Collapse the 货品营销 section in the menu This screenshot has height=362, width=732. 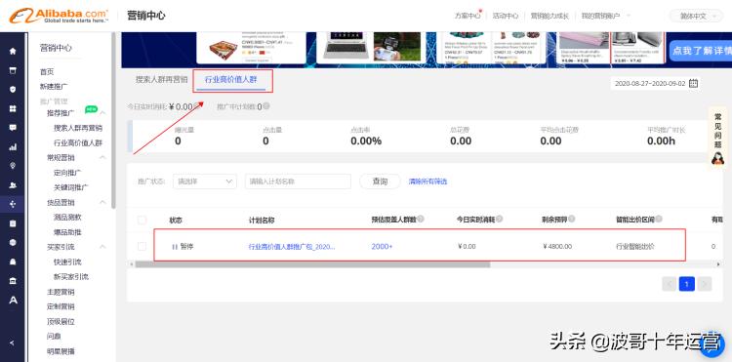click(102, 202)
